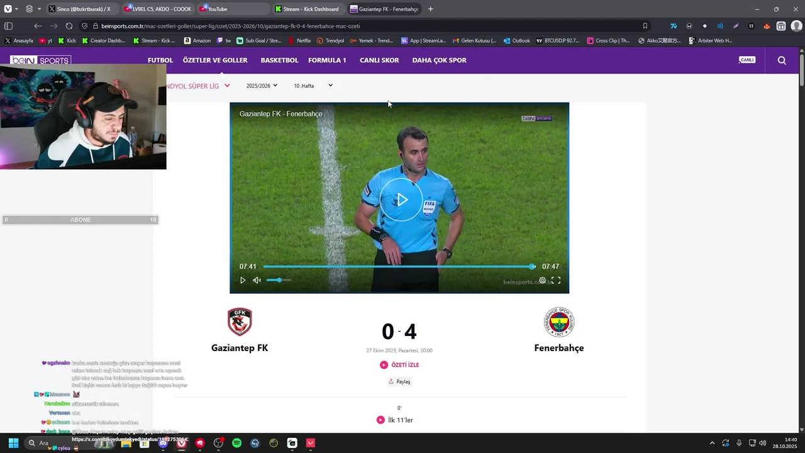Play the video with center play button
The image size is (805, 453).
coord(401,199)
